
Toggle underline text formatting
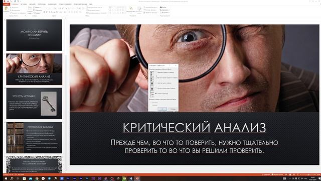(49, 12)
